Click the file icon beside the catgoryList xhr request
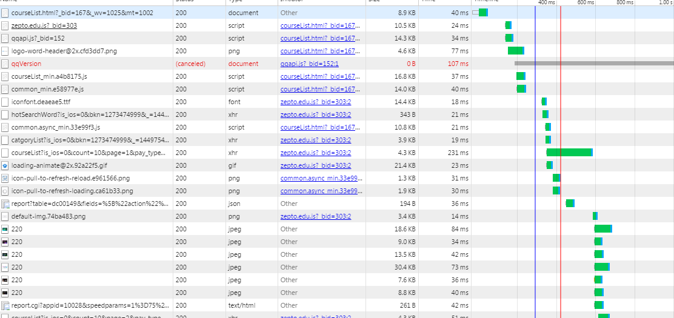 coord(5,140)
